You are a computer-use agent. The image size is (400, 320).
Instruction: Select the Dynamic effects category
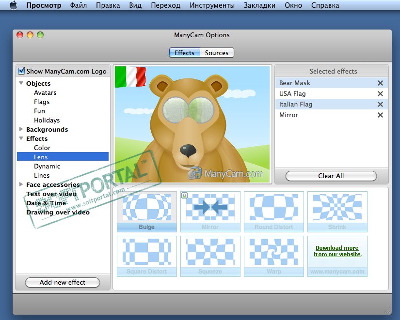(x=47, y=166)
